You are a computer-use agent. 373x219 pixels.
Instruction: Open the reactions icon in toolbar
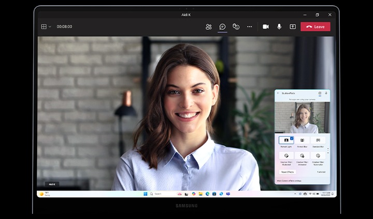click(x=236, y=26)
